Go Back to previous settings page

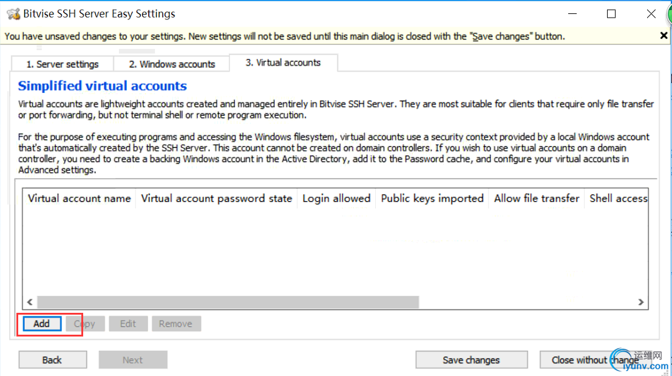[x=52, y=360]
